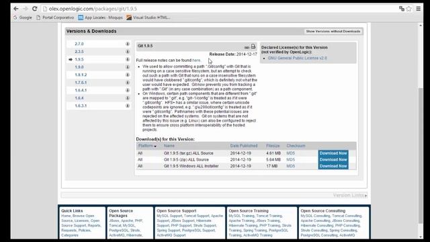Click download icon beside version 2.7.0

pos(128,44)
